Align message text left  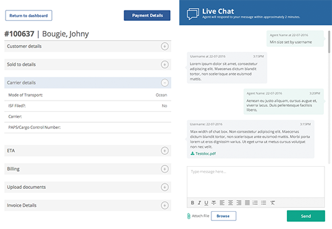[222, 203]
